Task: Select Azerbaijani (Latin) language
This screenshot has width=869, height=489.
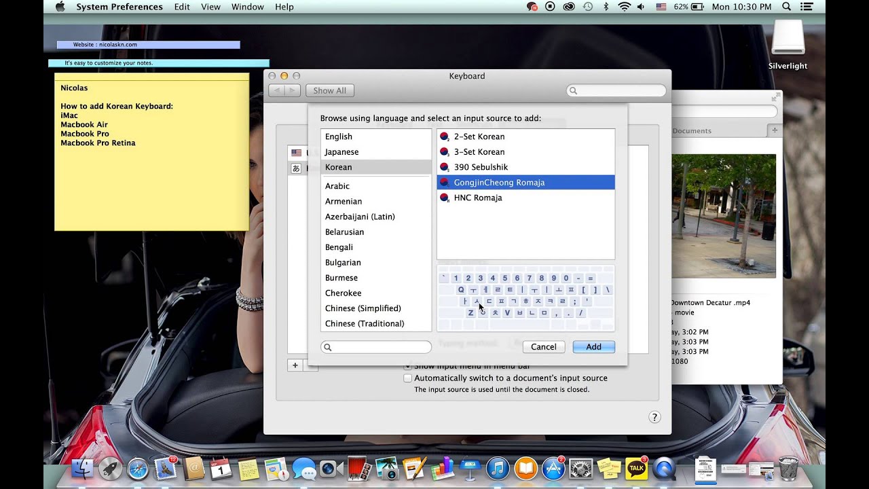Action: pyautogui.click(x=376, y=217)
